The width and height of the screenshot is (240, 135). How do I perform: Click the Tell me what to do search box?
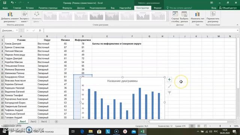point(179,8)
